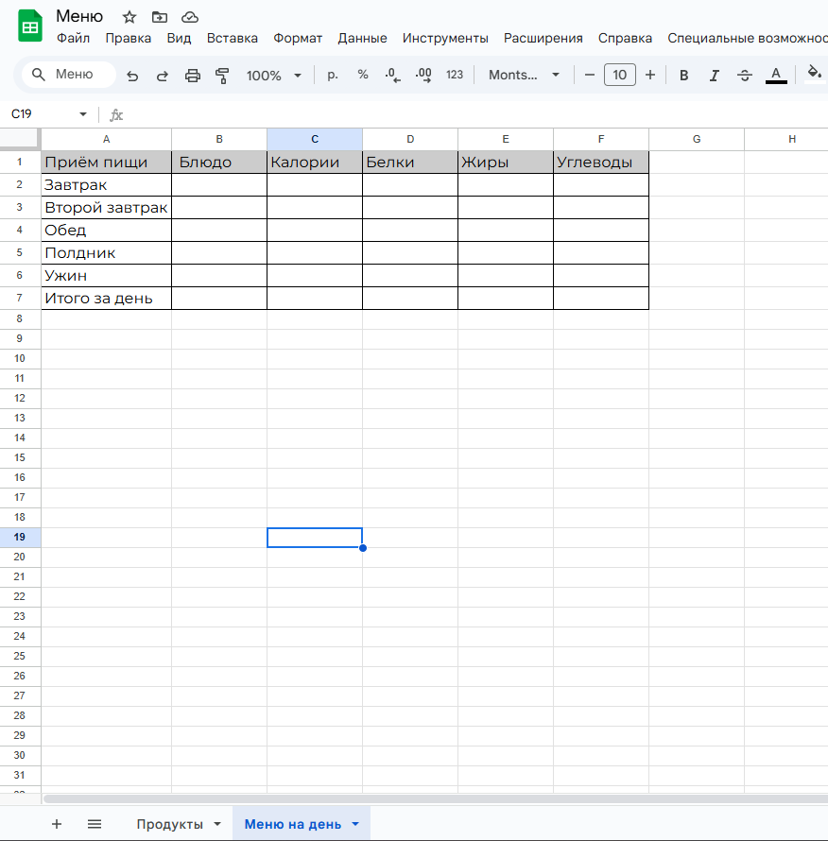Click the Жиры header cell

click(506, 162)
